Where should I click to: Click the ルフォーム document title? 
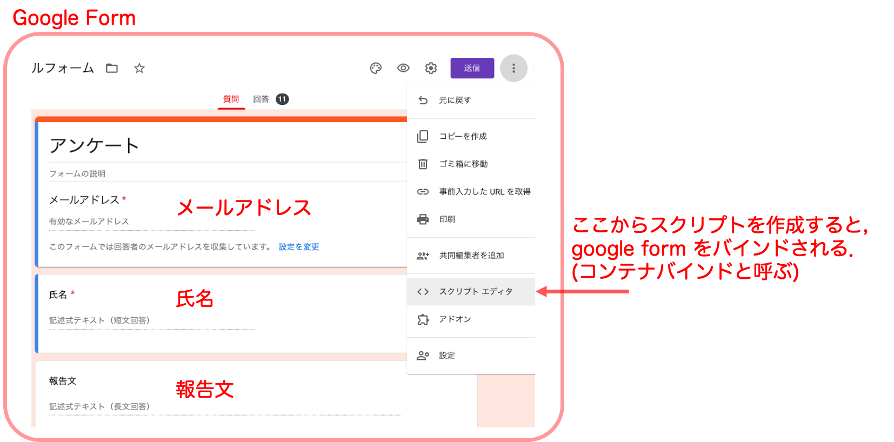click(63, 68)
